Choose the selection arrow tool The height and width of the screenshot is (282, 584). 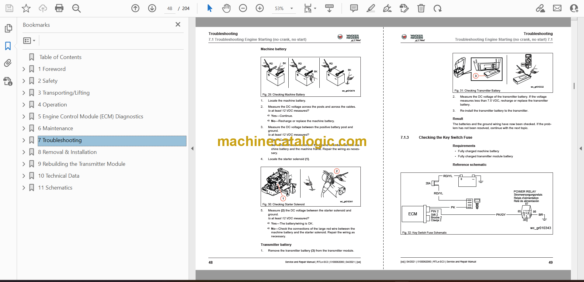click(x=210, y=8)
